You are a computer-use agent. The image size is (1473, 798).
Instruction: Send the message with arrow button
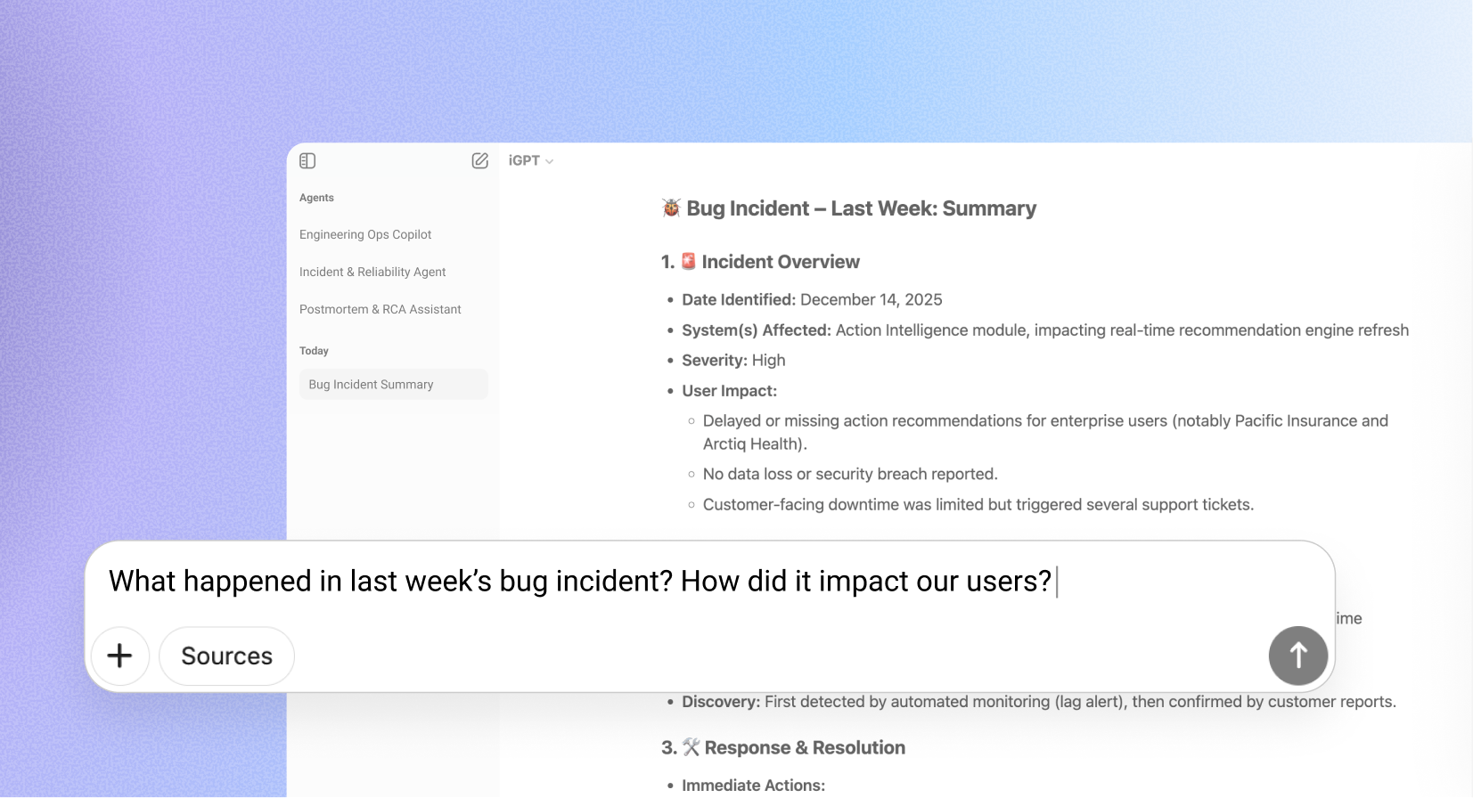coord(1297,655)
